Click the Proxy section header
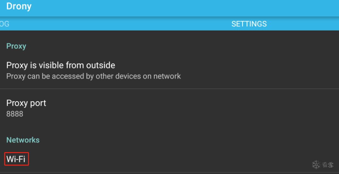 click(x=16, y=46)
